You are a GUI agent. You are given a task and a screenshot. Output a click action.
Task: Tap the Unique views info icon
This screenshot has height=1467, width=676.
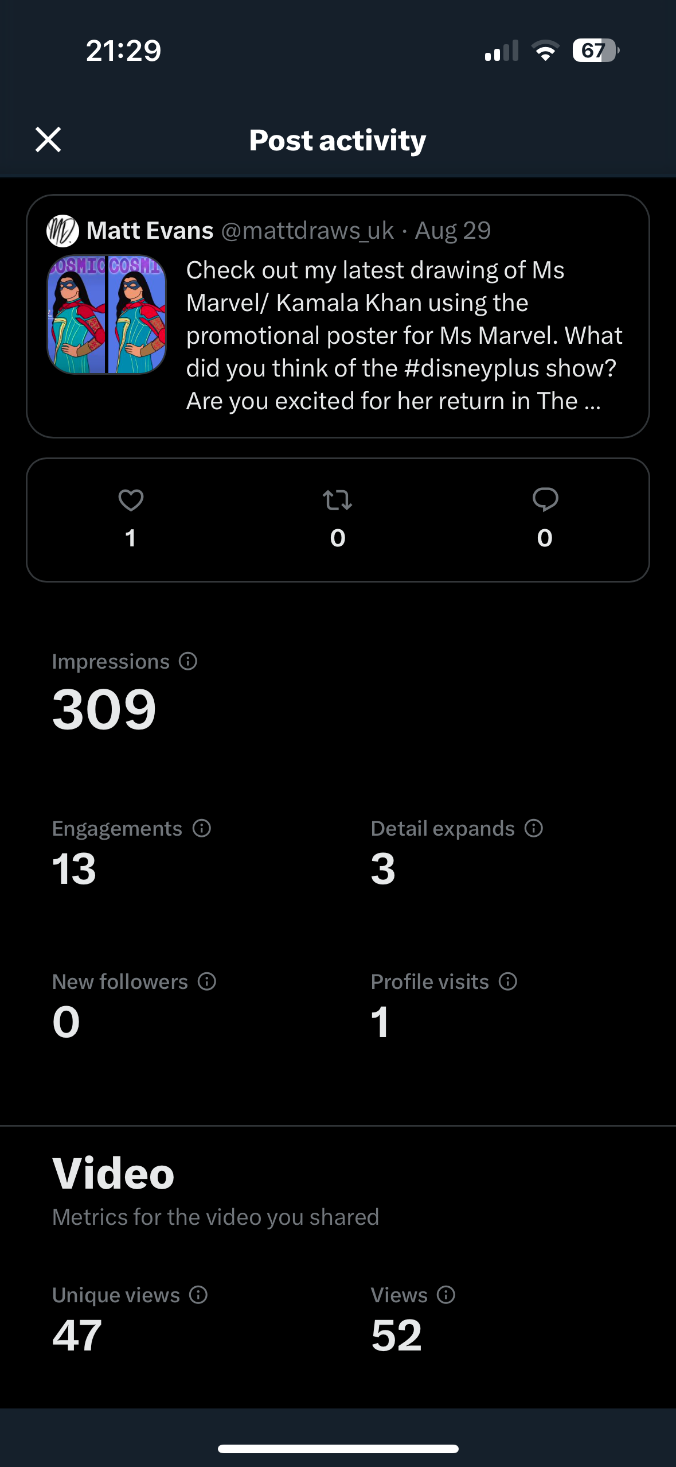(x=198, y=1295)
